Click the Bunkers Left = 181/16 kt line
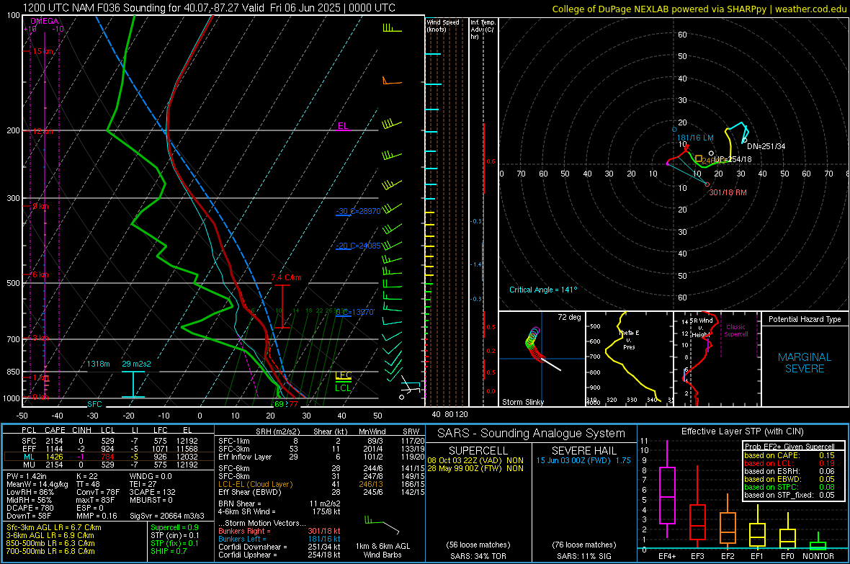850x564 pixels. coord(279,539)
